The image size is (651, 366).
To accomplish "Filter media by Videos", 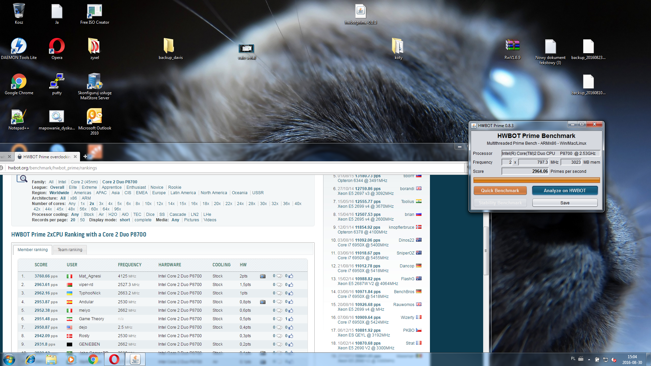I will click(x=210, y=220).
